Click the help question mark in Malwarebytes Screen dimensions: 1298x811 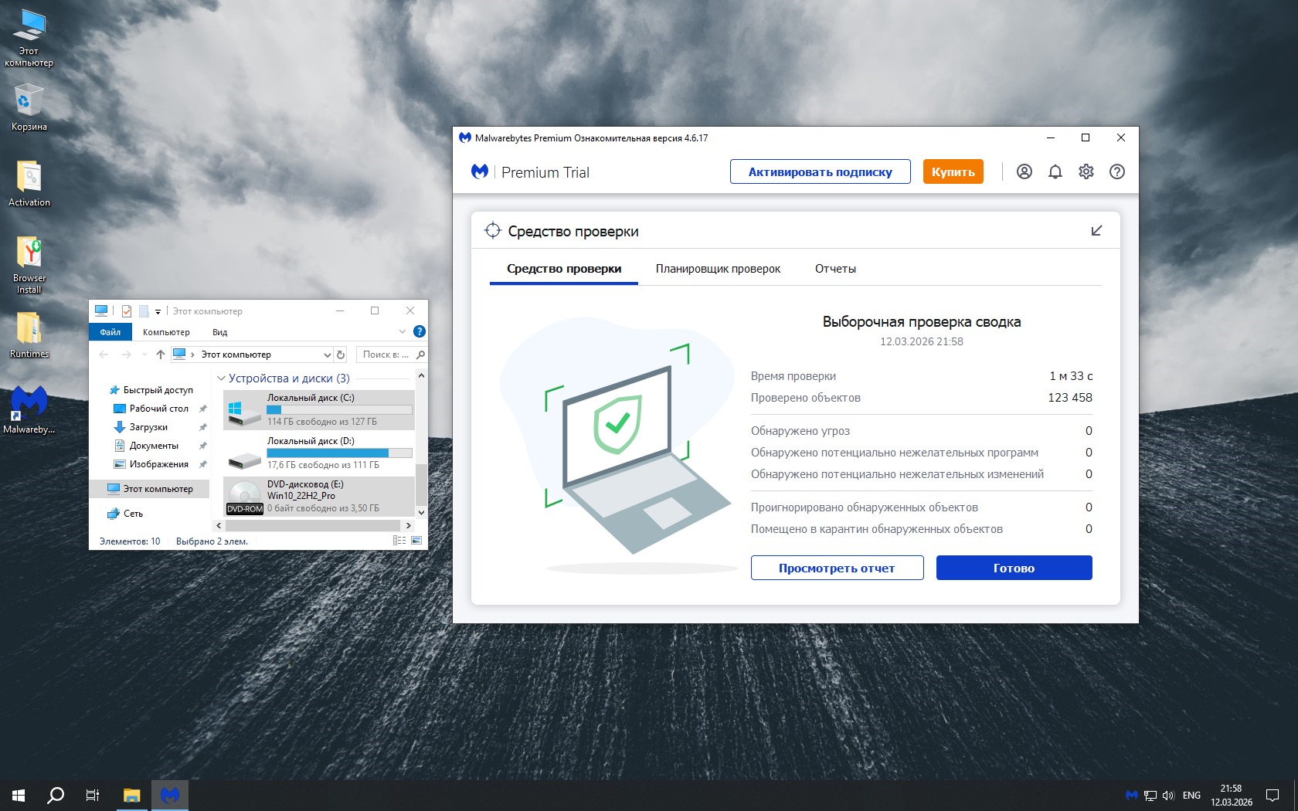click(1116, 171)
